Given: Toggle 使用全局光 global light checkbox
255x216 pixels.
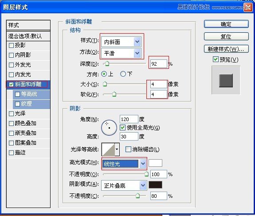Looking at the screenshot, I should coord(122,128).
